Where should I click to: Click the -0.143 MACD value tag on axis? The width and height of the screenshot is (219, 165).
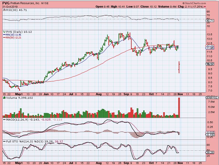210,135
